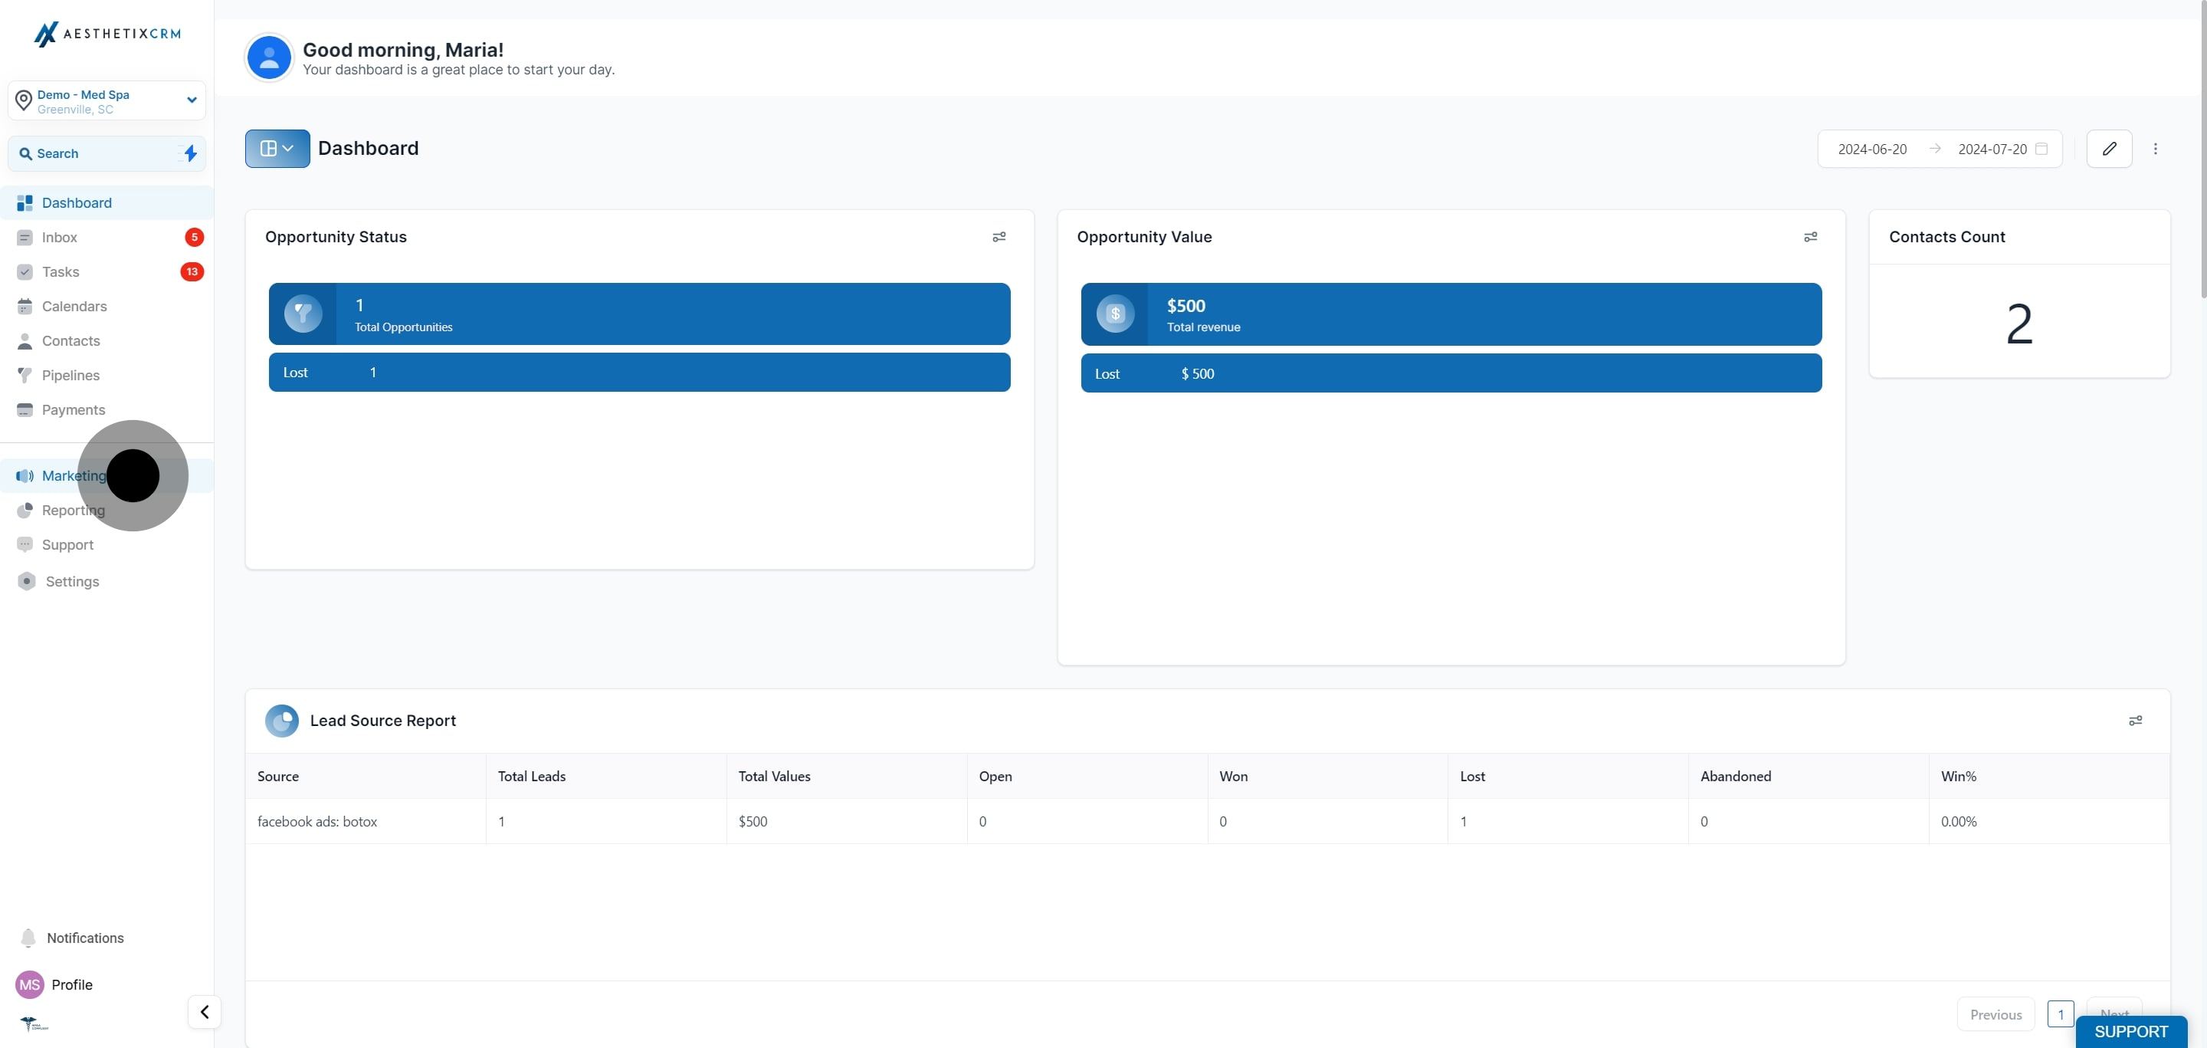Image resolution: width=2207 pixels, height=1048 pixels.
Task: Open Support in sidebar
Action: coord(107,545)
